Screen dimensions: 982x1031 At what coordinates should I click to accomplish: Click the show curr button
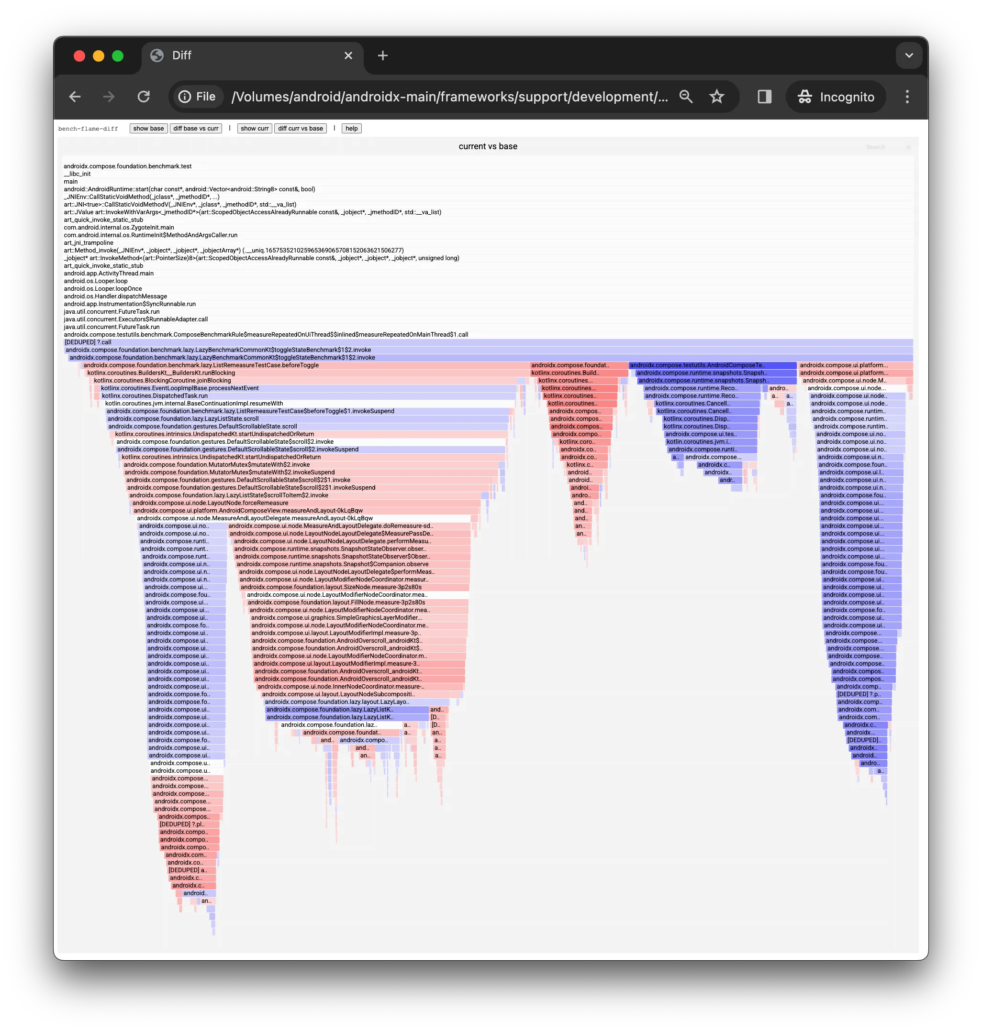[255, 129]
